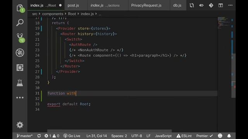Viewport: 248px width, 139px height.
Task: Click Ln 31, Col 14 indicator
Action: click(x=96, y=136)
